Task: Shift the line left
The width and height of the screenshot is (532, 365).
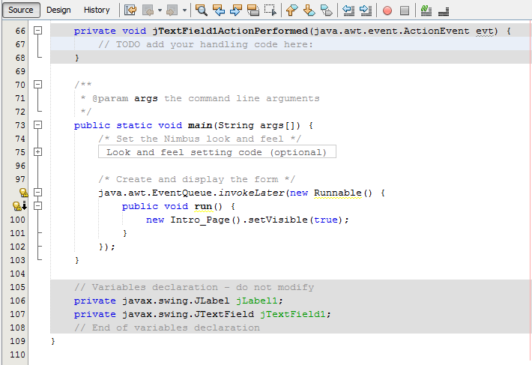Action: [348, 10]
